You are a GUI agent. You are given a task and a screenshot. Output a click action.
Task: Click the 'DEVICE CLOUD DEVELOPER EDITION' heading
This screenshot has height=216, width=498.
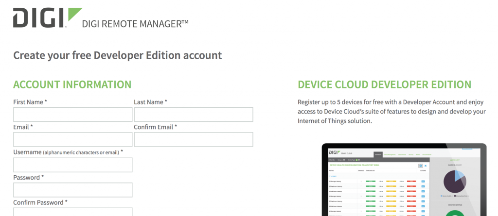click(x=384, y=84)
